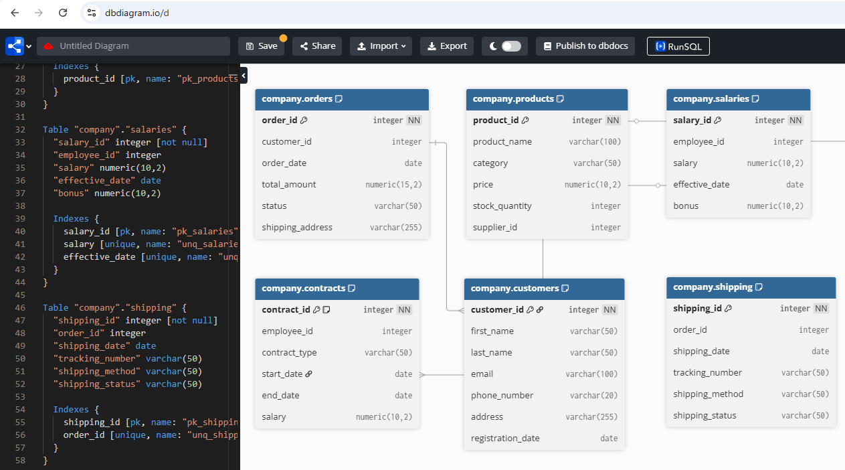The image size is (845, 470).
Task: Open the dropdown arrow beside the logo
Action: coord(29,47)
